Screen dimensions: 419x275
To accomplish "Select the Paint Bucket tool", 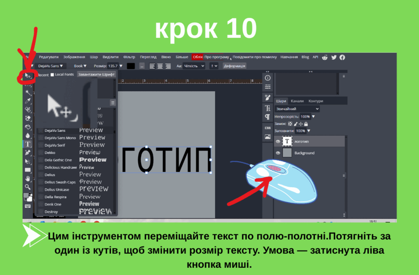I will click(x=28, y=127).
